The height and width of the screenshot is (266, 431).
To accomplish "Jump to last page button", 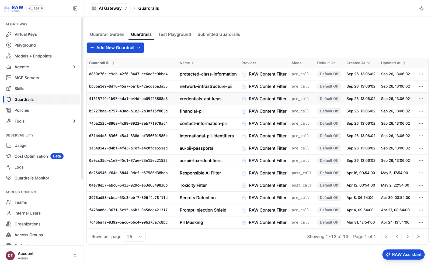I will pos(418,237).
